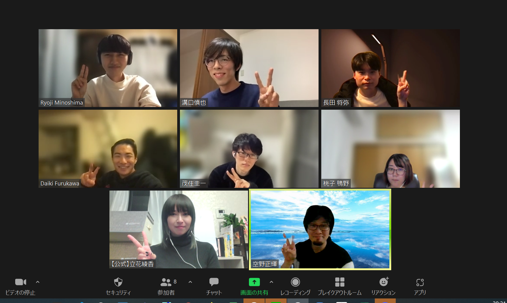This screenshot has height=303, width=507.
Task: Open the チャット chat bubble
Action: (214, 282)
